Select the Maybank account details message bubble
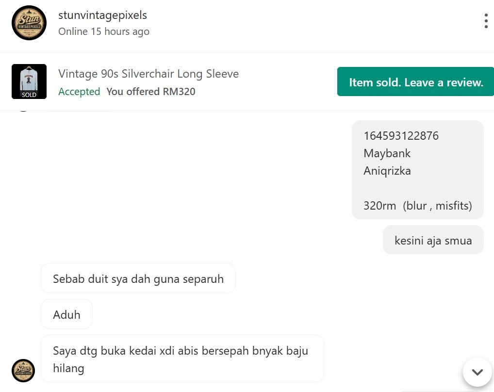 click(x=417, y=170)
